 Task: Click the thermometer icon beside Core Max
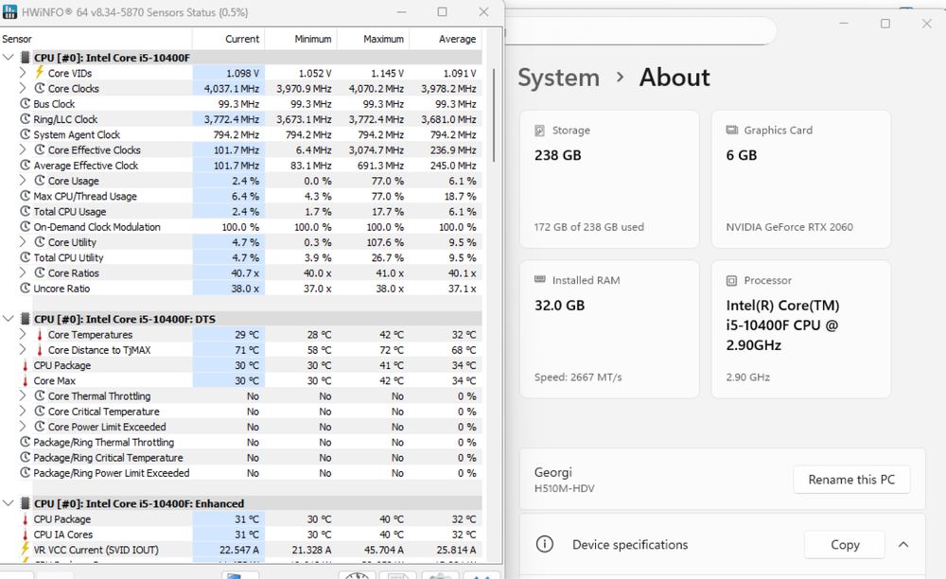pos(25,380)
